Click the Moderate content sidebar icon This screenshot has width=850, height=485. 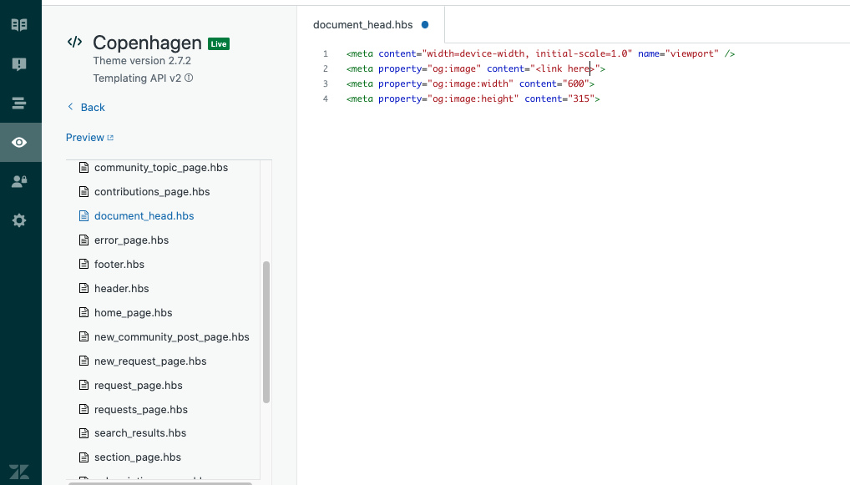click(x=19, y=64)
